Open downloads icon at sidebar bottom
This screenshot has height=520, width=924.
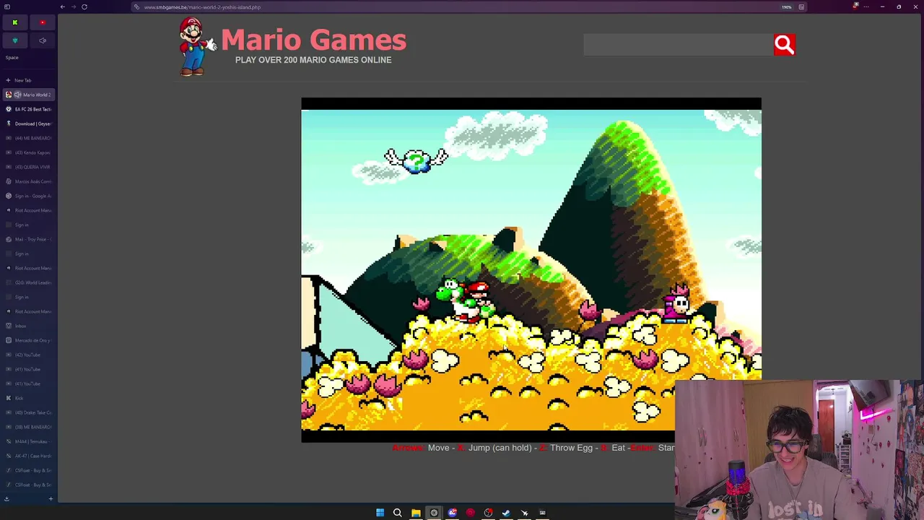[6, 498]
